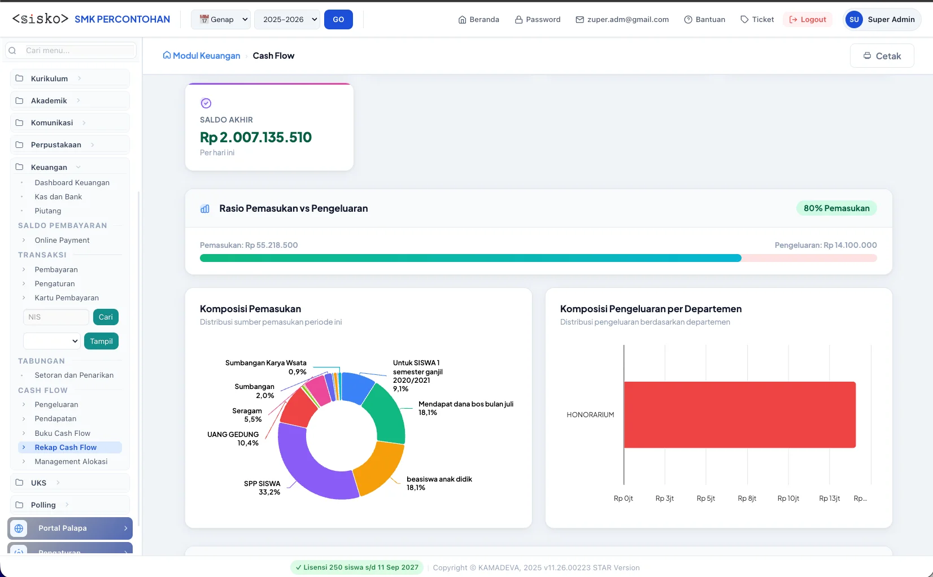The height and width of the screenshot is (577, 933).
Task: Click the Portal Palapa globe icon
Action: 19,528
